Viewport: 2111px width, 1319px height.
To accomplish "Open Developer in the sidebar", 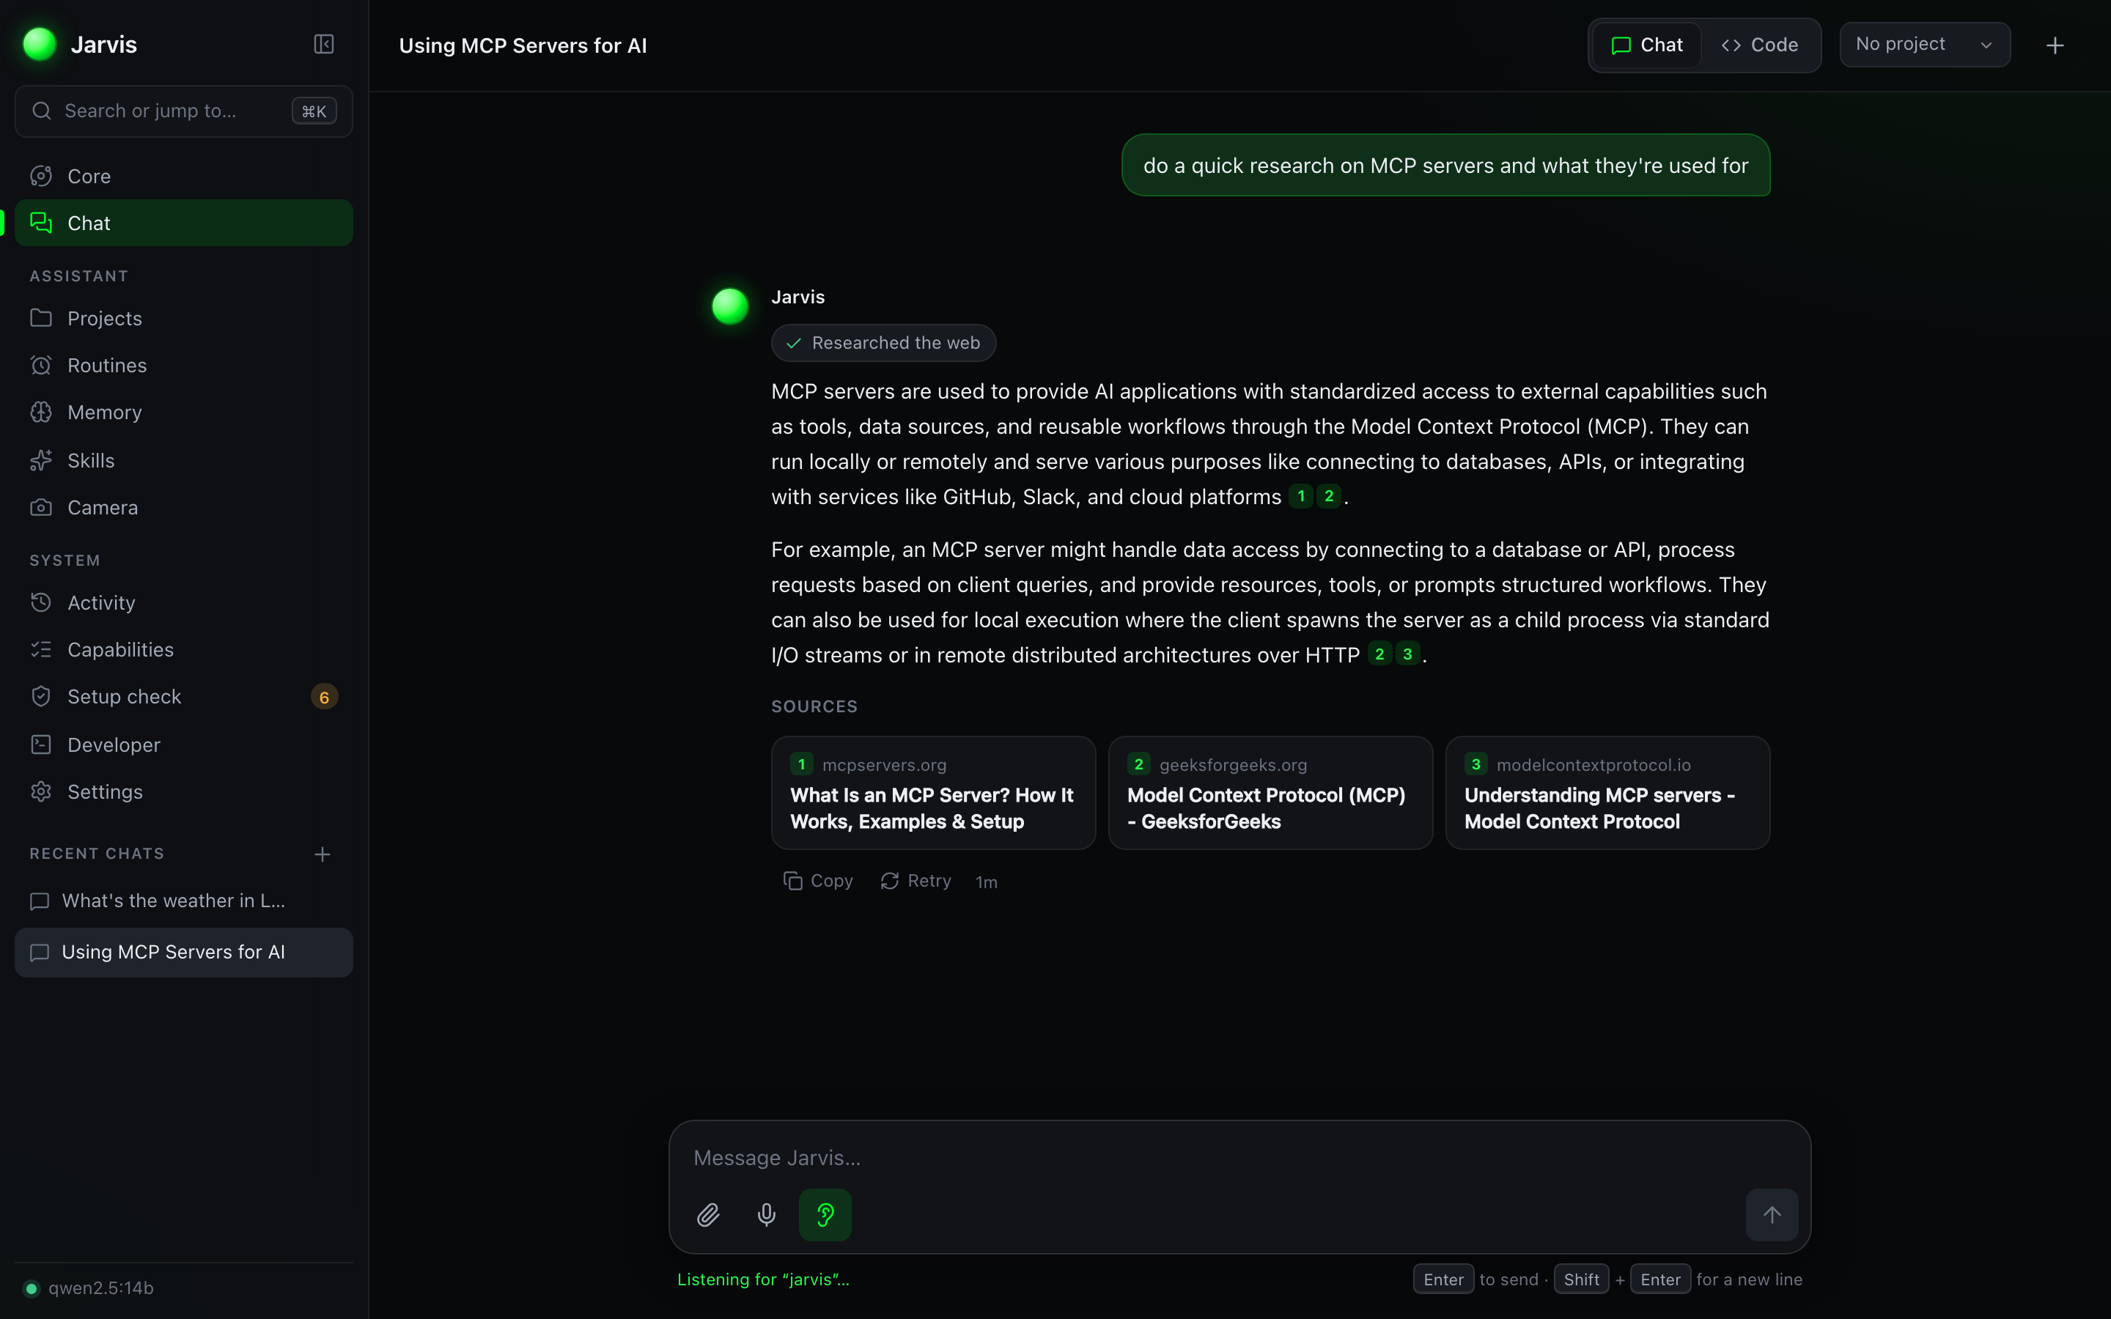I will (x=184, y=745).
